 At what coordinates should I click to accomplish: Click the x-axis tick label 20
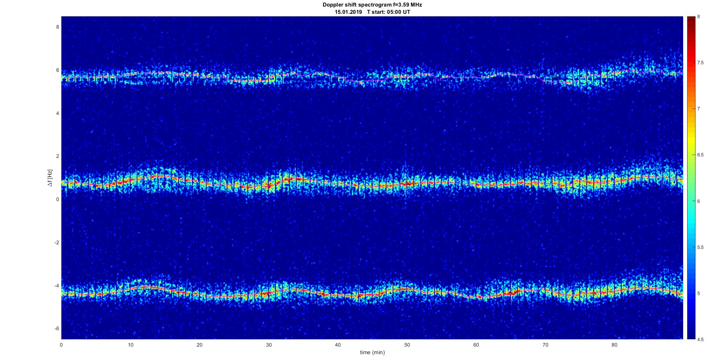coord(200,345)
